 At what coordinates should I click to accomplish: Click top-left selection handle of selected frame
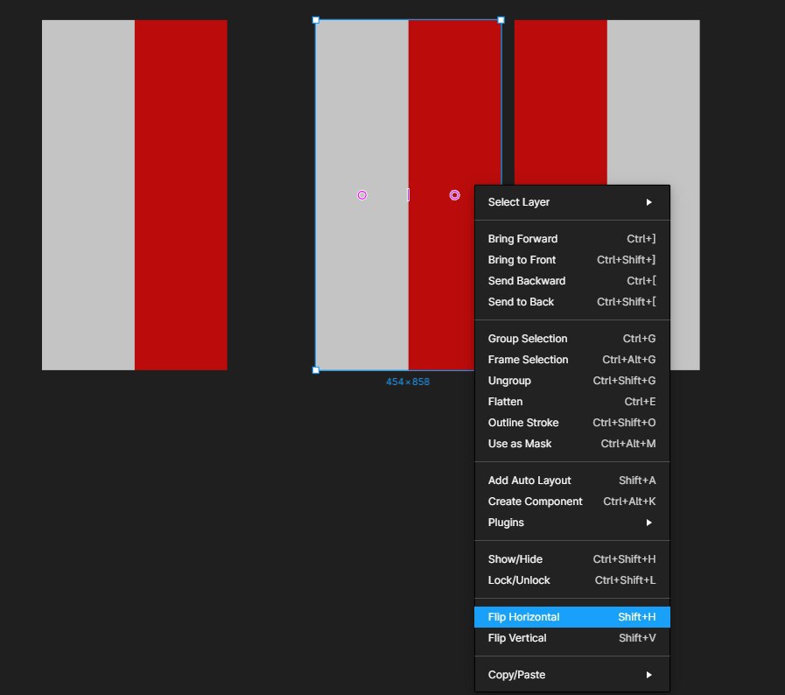pyautogui.click(x=316, y=20)
